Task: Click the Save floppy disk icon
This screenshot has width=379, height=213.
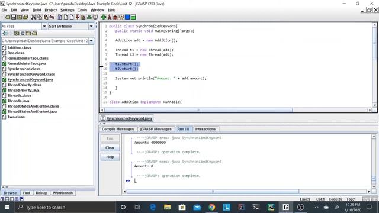Action: (14, 17)
